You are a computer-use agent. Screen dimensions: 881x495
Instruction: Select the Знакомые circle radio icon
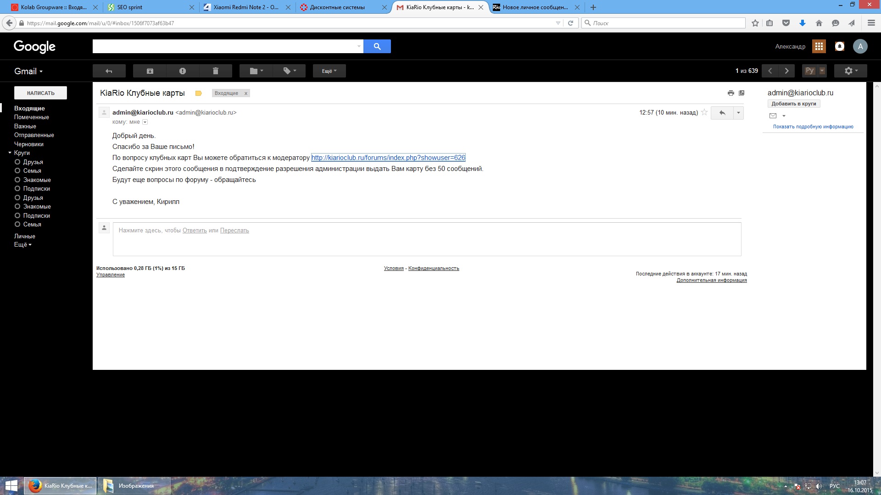pos(17,180)
